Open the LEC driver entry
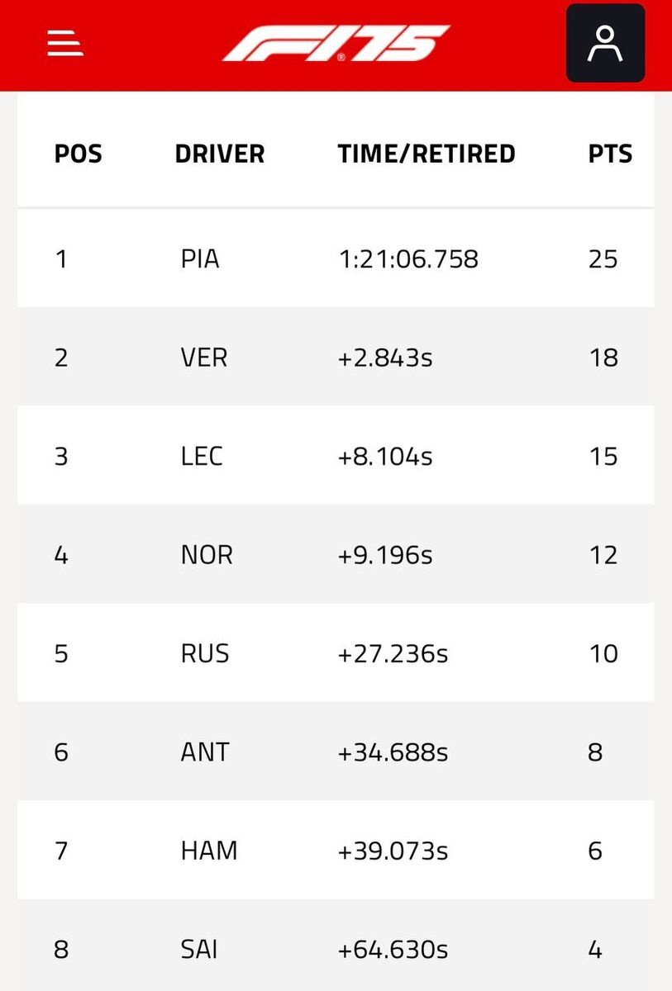Viewport: 672px width, 991px height. [202, 456]
